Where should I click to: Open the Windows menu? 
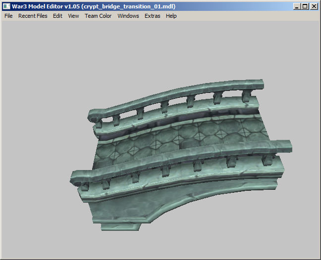(x=128, y=16)
